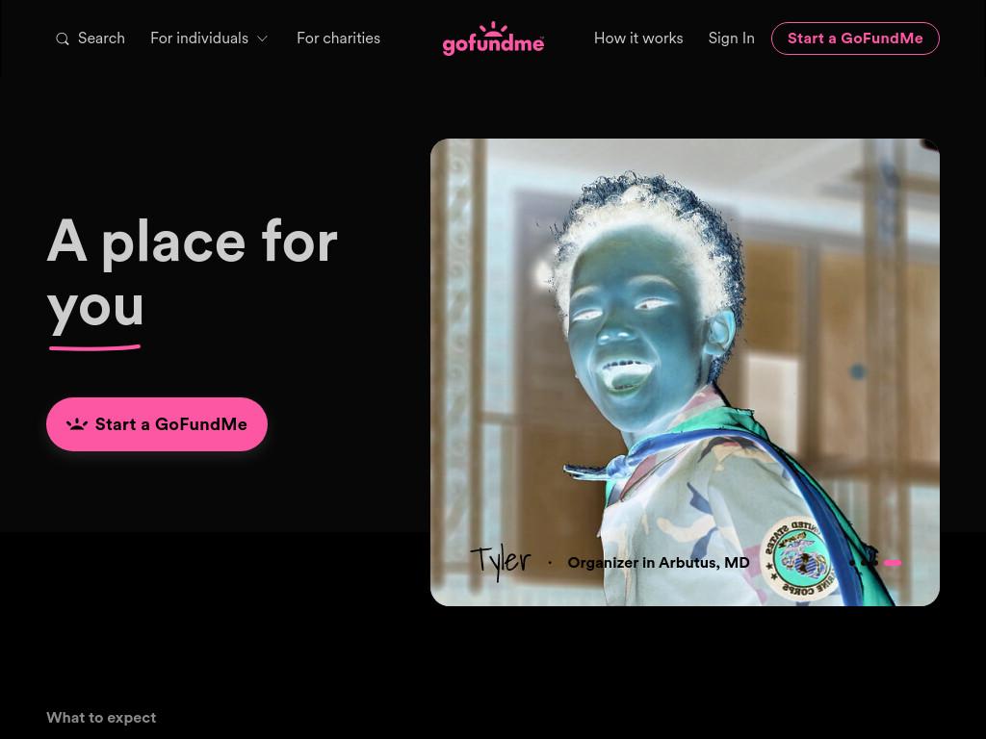Click the sunburst rays above the gofundme logo
This screenshot has width=986, height=739.
point(493,28)
